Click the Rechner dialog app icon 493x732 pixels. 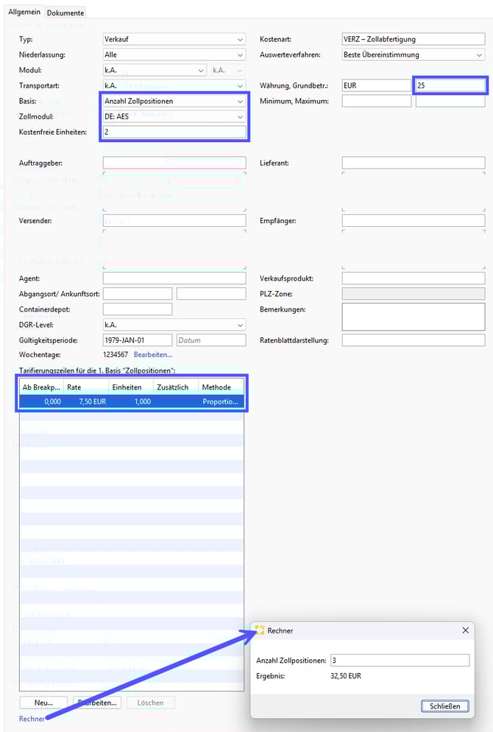coord(260,630)
